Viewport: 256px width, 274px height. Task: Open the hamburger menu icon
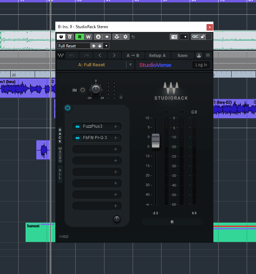(208, 55)
